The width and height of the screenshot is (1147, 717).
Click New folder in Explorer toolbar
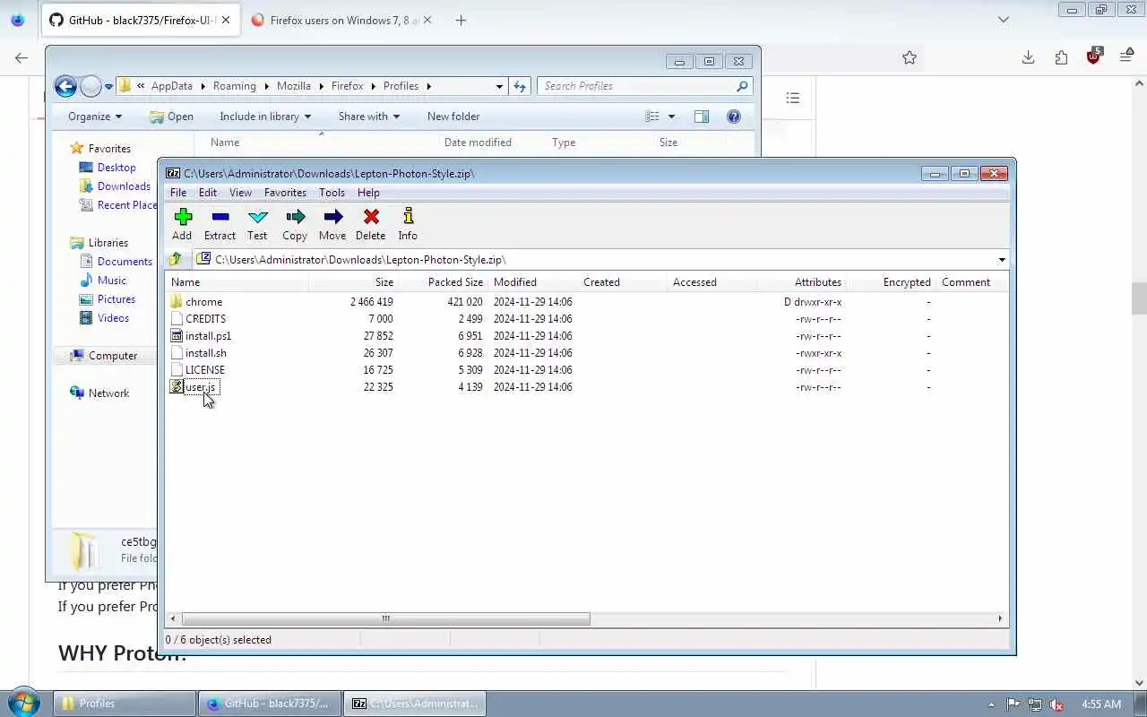453,117
